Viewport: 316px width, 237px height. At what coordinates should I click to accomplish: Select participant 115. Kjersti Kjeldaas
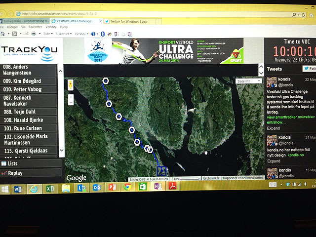click(x=30, y=151)
